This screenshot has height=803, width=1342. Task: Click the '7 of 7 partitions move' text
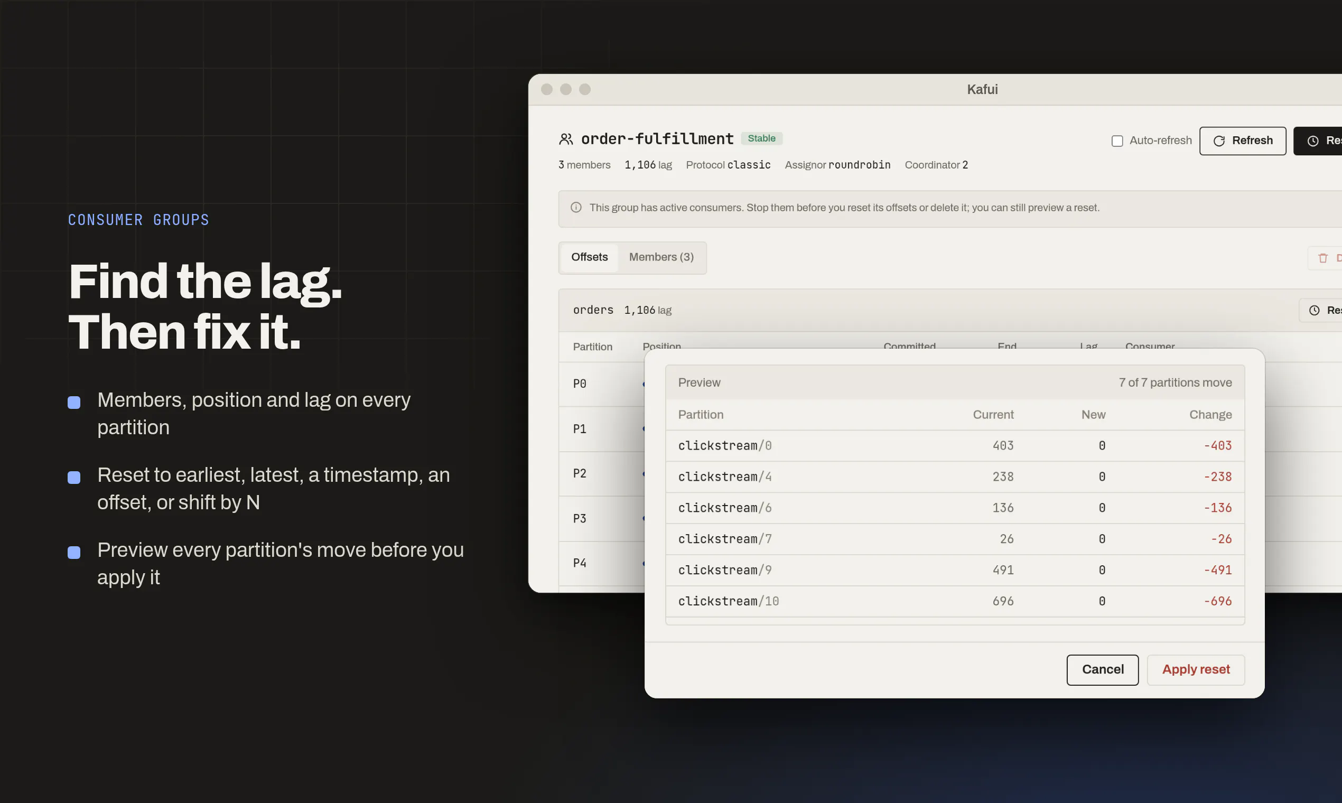[1176, 383]
